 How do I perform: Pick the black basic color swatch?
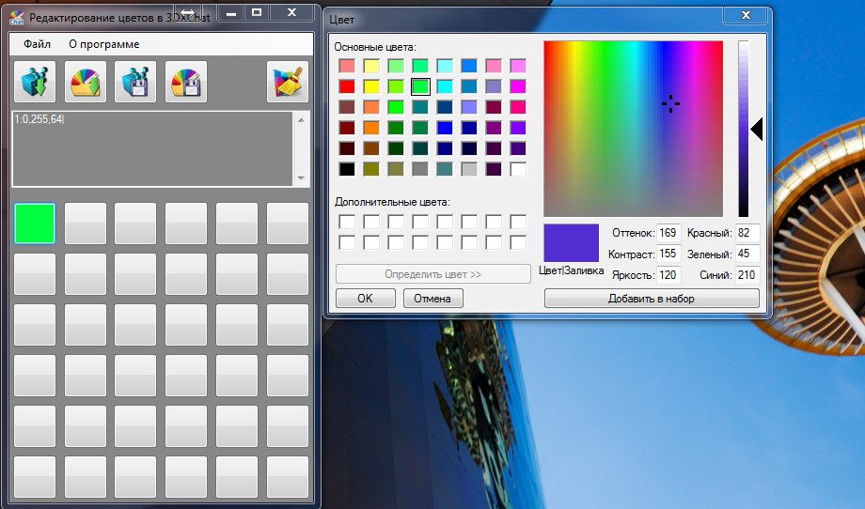pyautogui.click(x=347, y=169)
